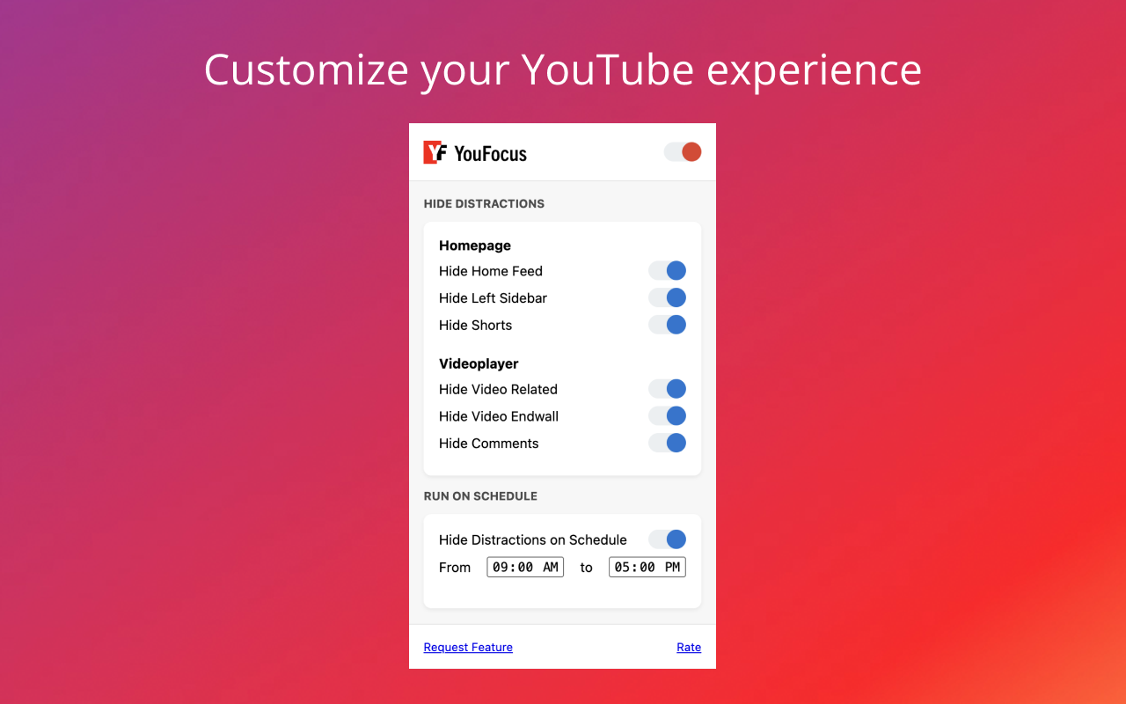Image resolution: width=1126 pixels, height=704 pixels.
Task: Click the Customize your YouTube experience headline
Action: [563, 70]
